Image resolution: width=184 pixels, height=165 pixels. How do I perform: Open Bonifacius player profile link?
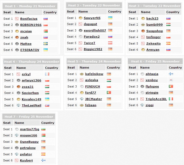[x=29, y=19]
